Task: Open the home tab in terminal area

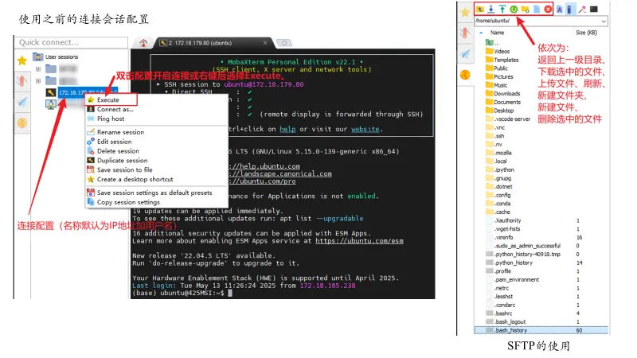Action: [x=143, y=42]
